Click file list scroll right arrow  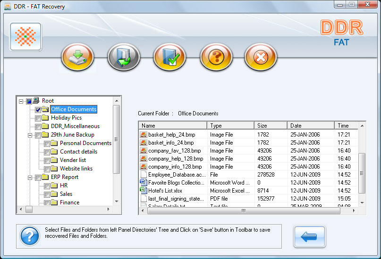(354, 211)
